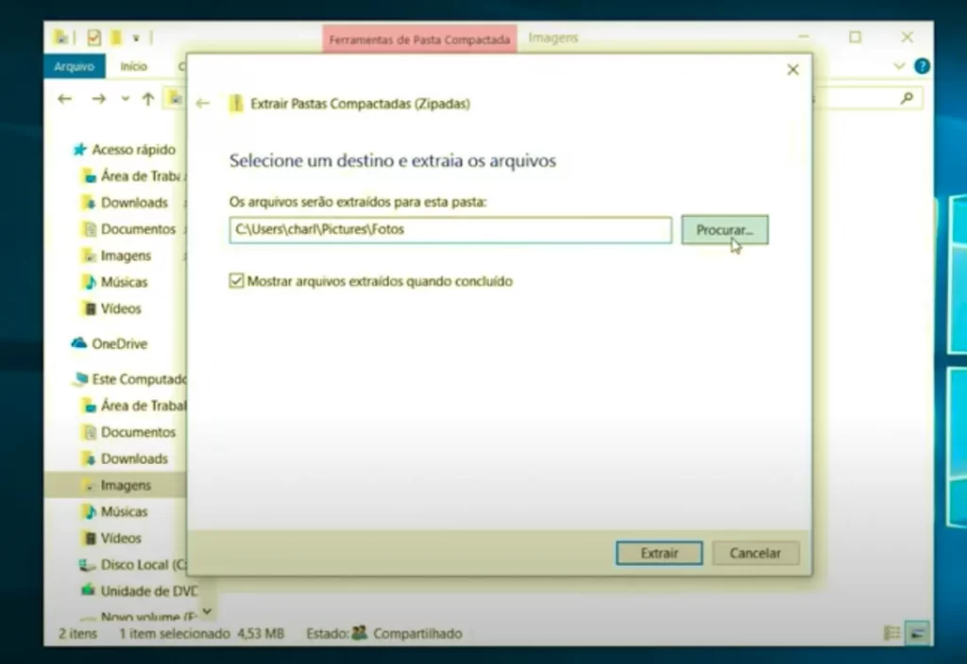Navigate forward in File Explorer
The width and height of the screenshot is (967, 664).
coord(98,98)
